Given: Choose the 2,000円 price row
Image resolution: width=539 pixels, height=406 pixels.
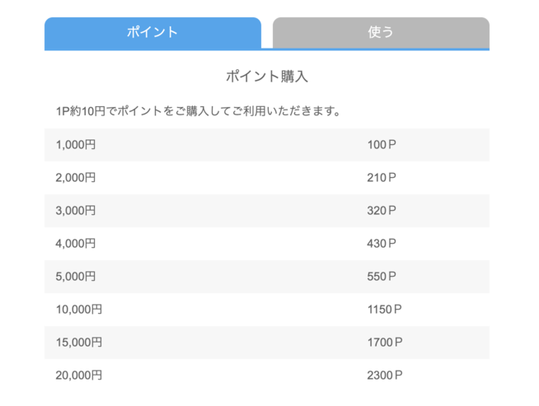Looking at the screenshot, I should click(x=76, y=178).
